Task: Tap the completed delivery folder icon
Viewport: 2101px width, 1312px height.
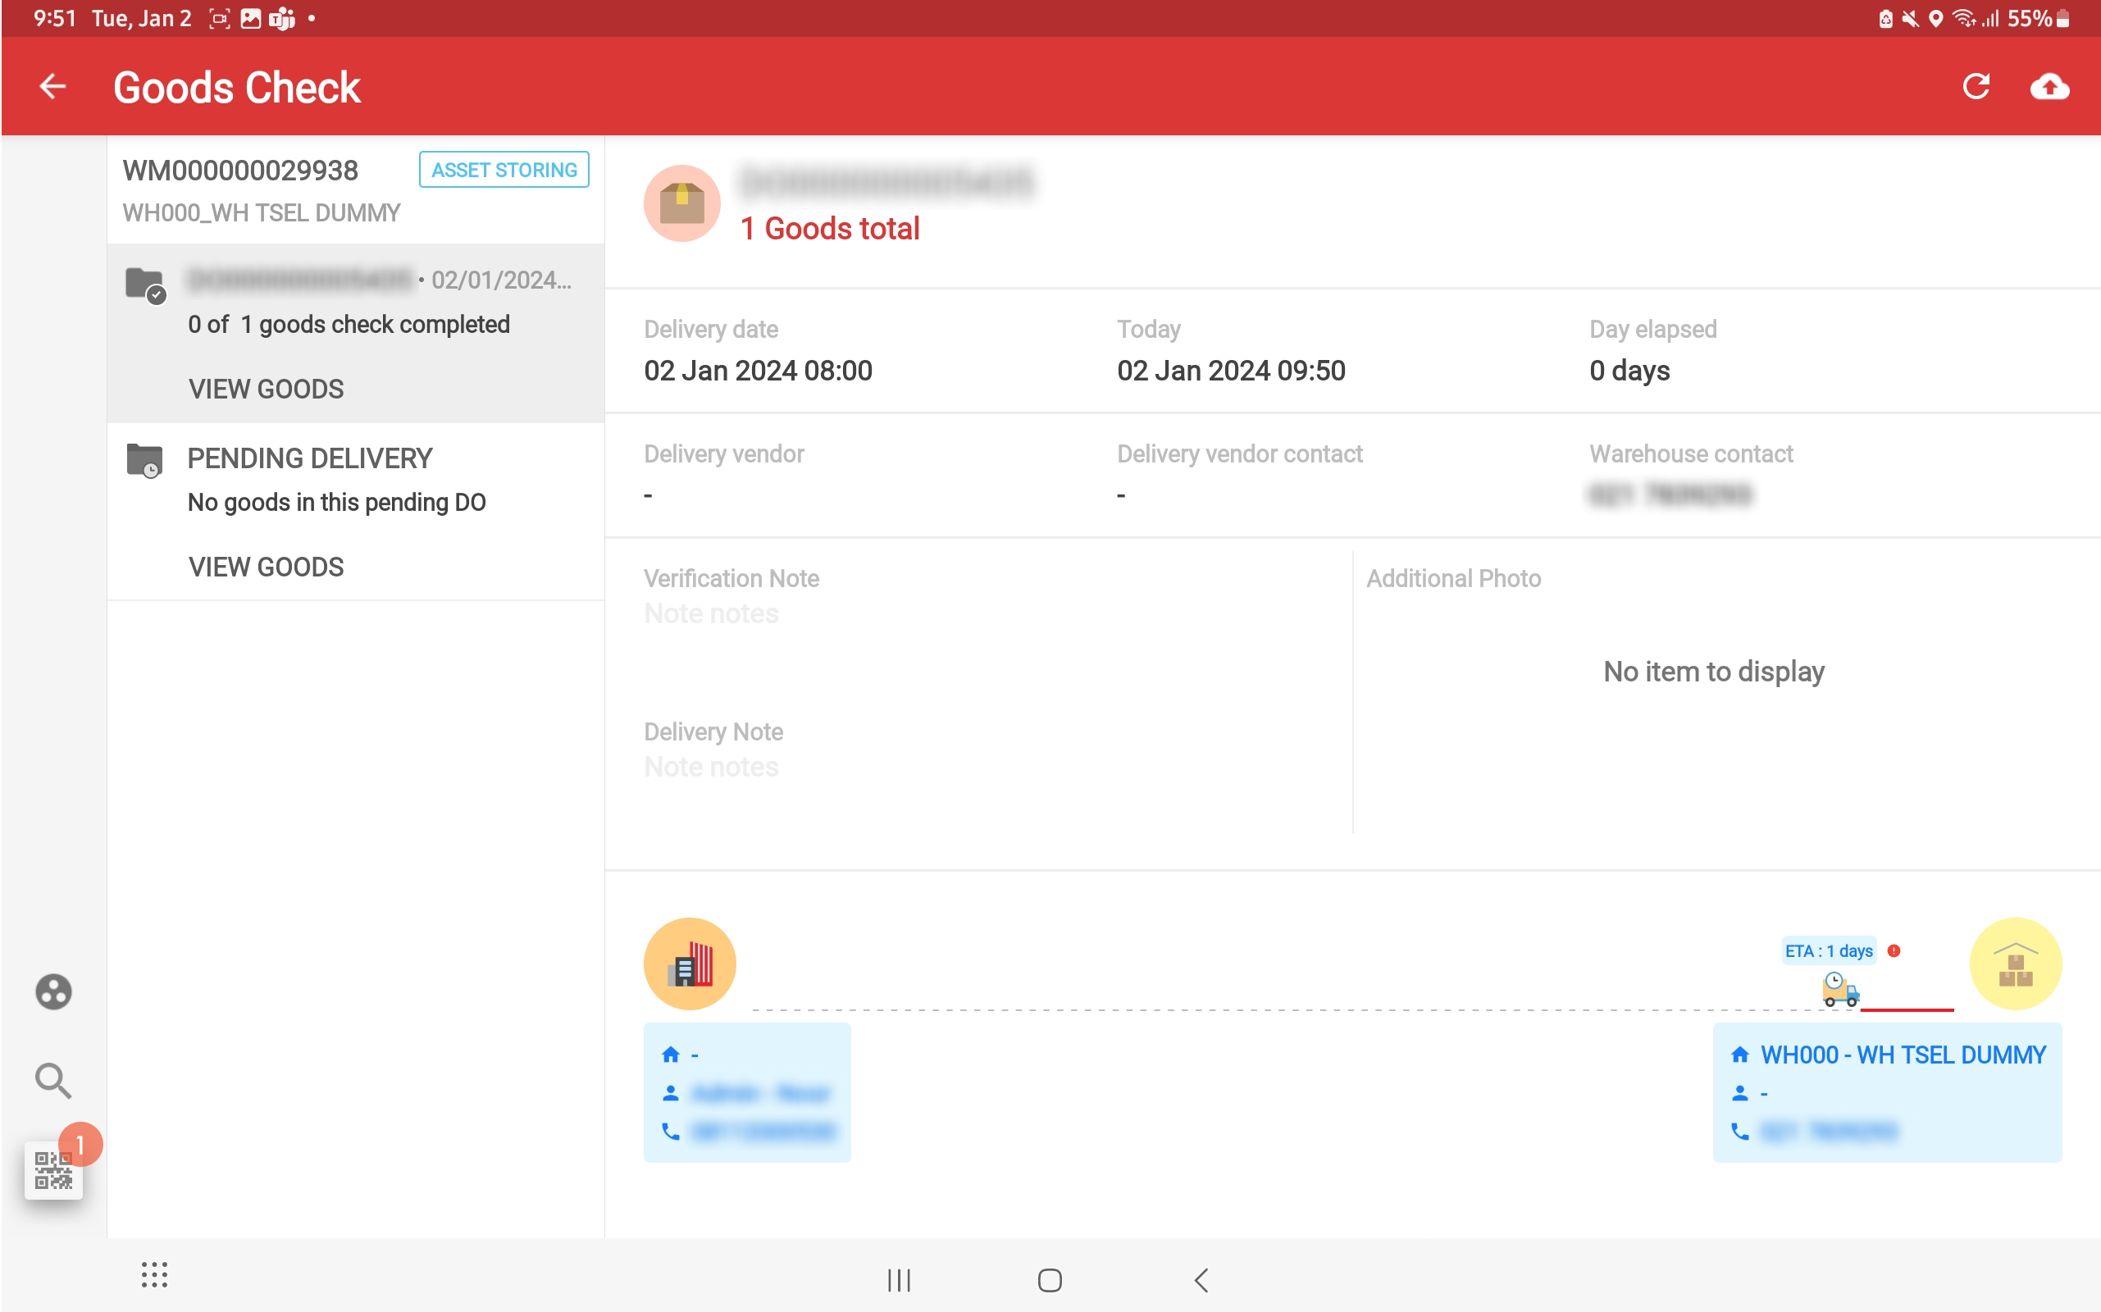Action: (144, 285)
